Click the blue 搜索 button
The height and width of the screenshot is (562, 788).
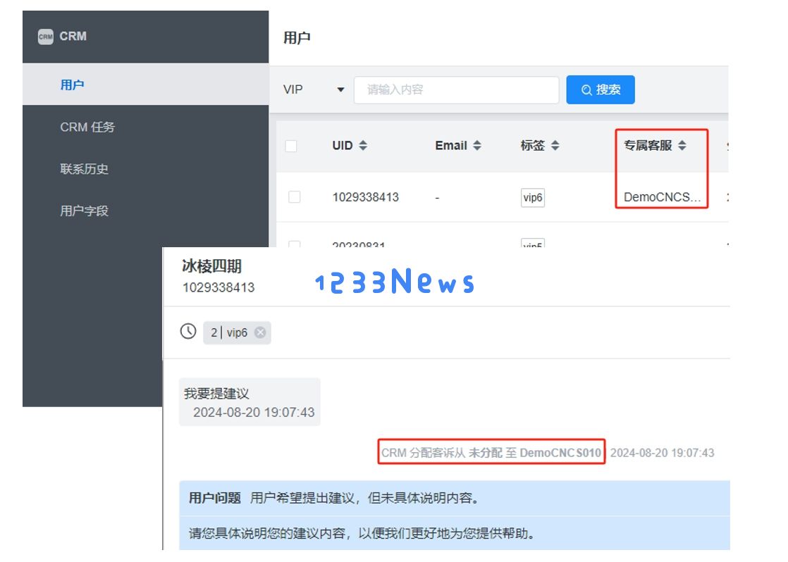(x=600, y=90)
